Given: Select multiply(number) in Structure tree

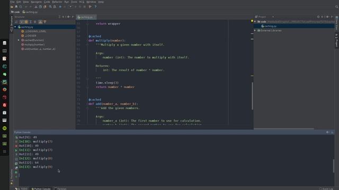Looking at the screenshot, I should [33, 44].
